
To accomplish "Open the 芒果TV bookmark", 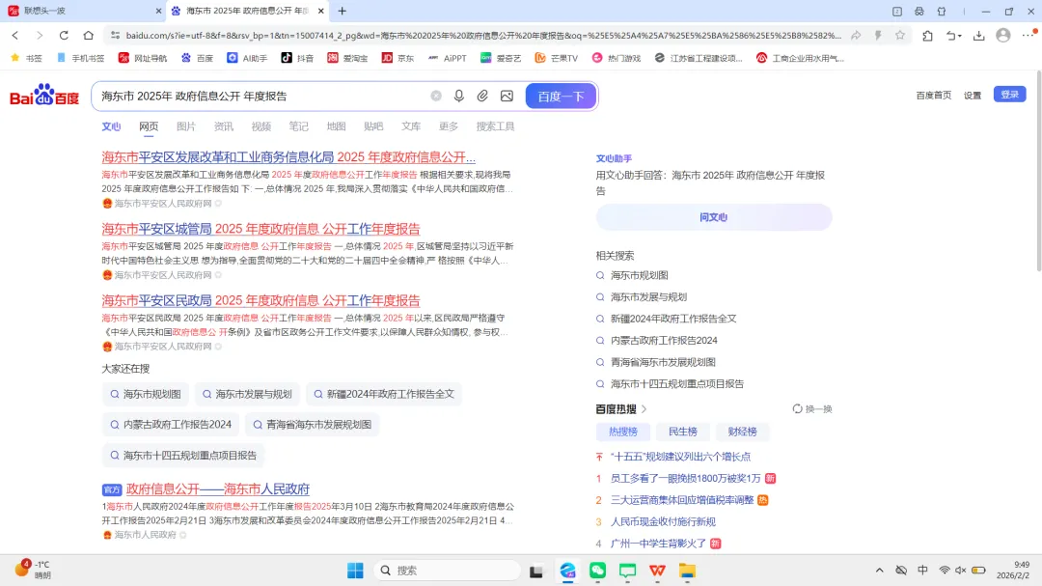I will (x=557, y=58).
